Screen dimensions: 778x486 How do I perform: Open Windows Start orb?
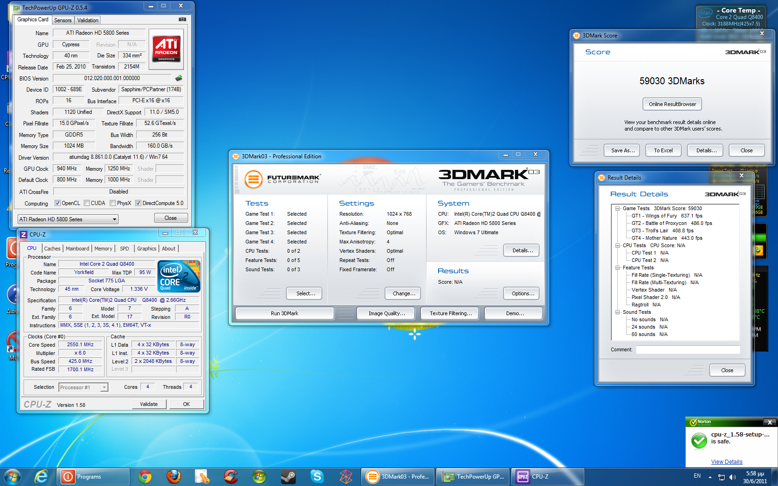12,476
